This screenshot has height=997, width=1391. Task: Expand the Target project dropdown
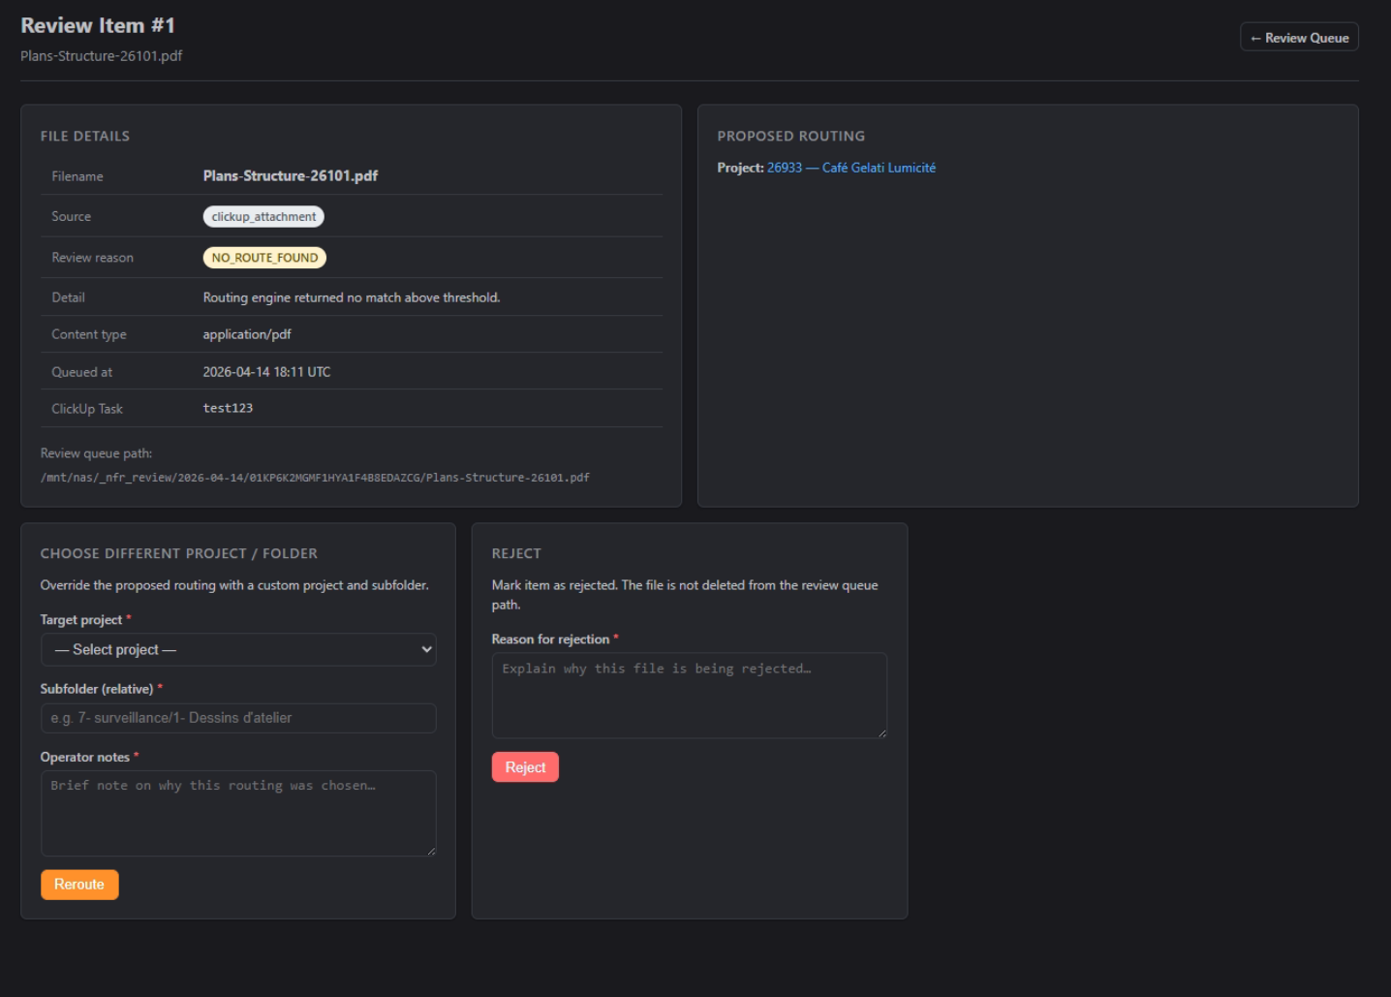click(x=238, y=649)
